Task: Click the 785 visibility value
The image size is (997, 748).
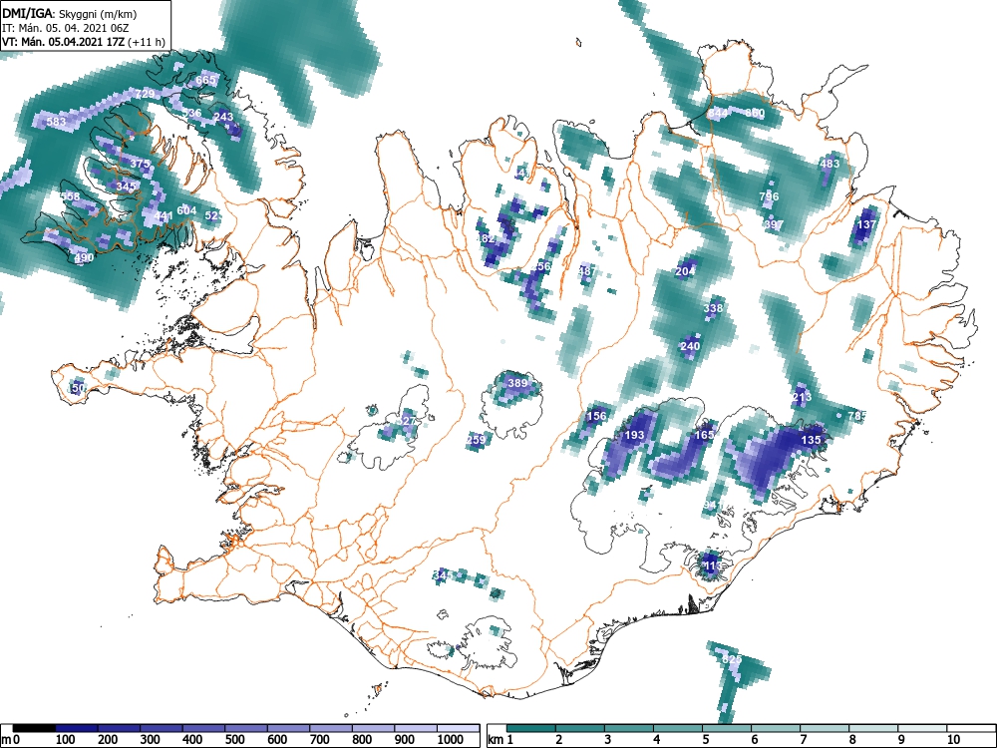Action: pyautogui.click(x=857, y=416)
